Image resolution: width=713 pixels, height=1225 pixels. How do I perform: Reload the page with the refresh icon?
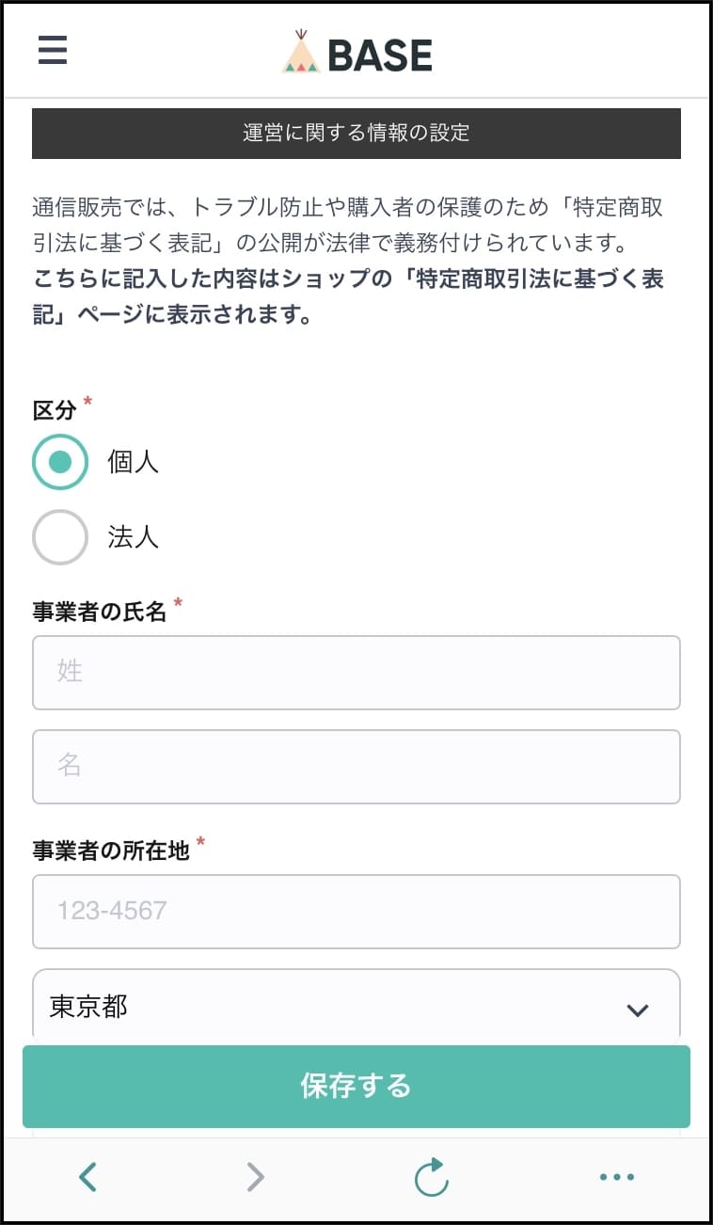pos(432,1177)
